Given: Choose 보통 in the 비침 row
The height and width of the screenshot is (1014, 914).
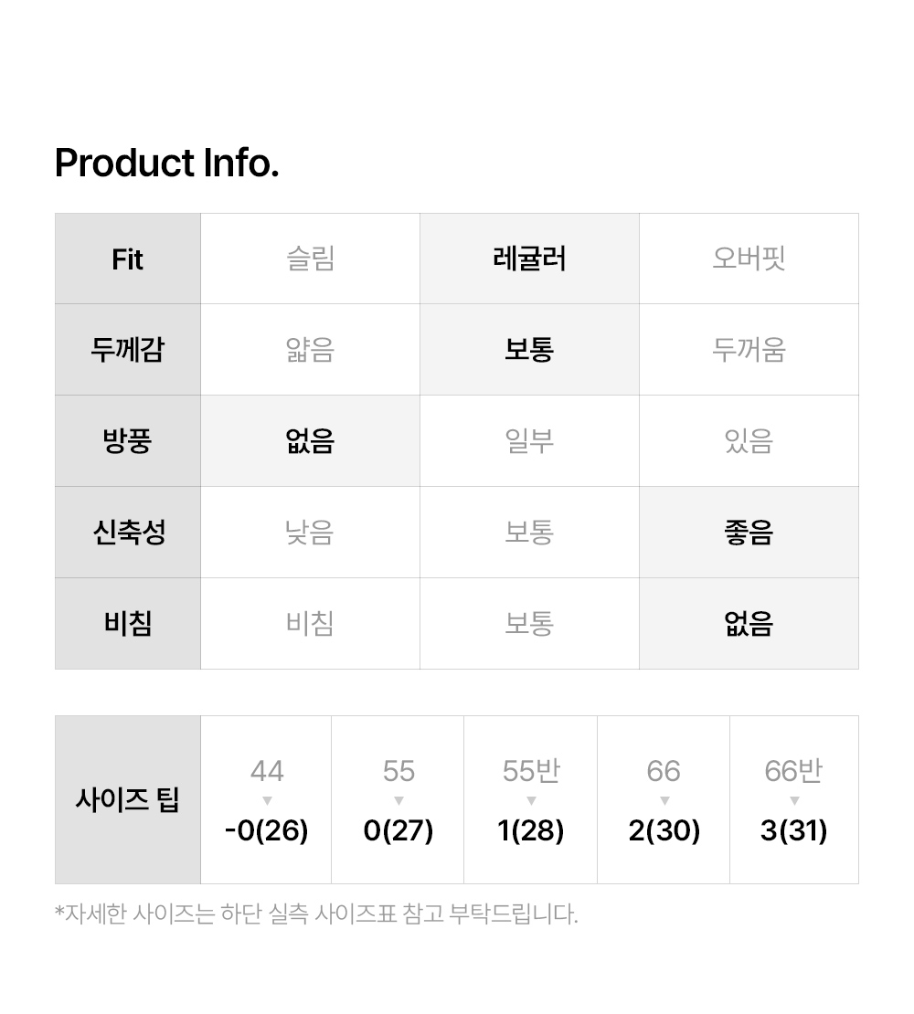Looking at the screenshot, I should coord(529,624).
